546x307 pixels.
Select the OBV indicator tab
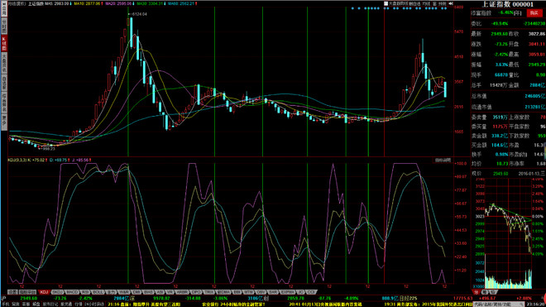click(261, 292)
